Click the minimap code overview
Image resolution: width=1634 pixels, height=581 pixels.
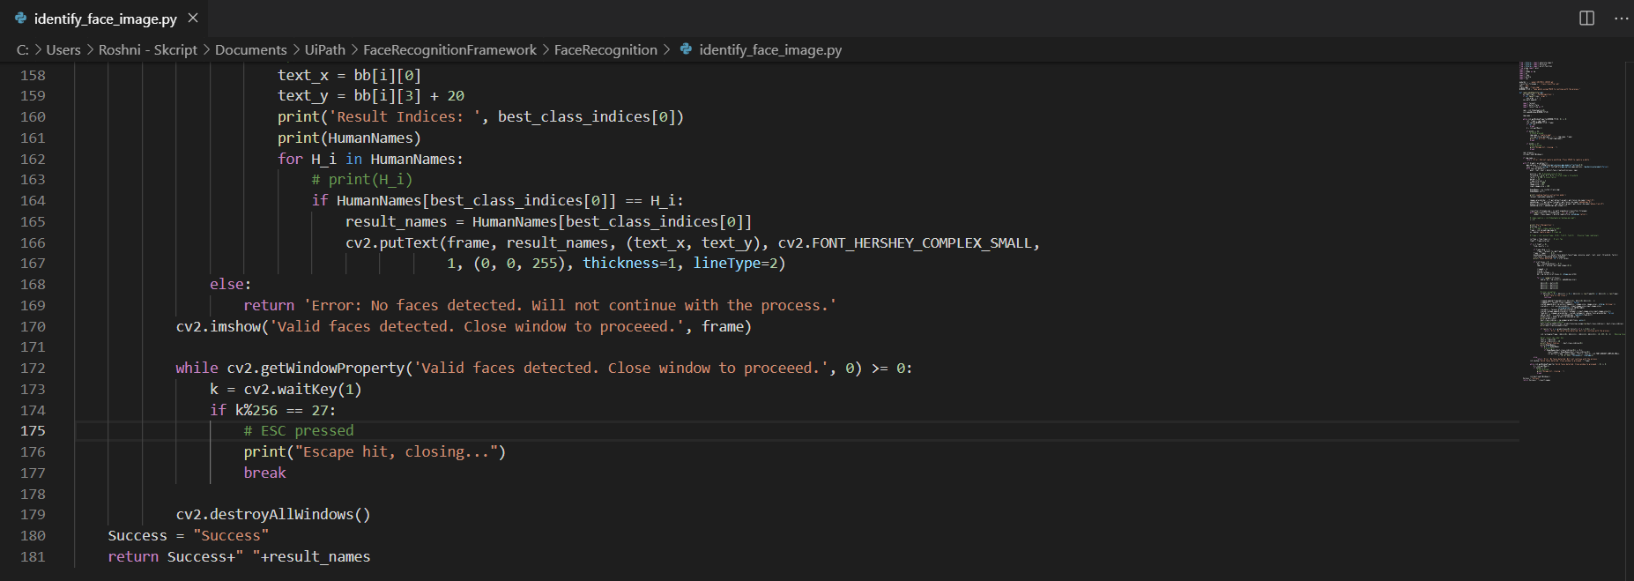1569,220
